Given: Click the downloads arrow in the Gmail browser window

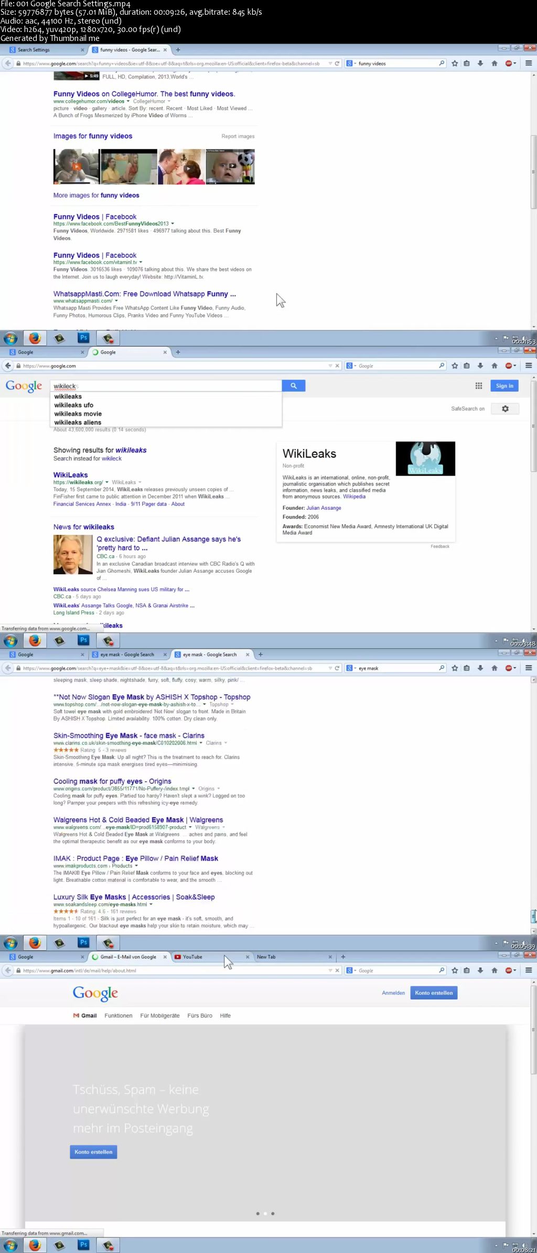Looking at the screenshot, I should [480, 971].
